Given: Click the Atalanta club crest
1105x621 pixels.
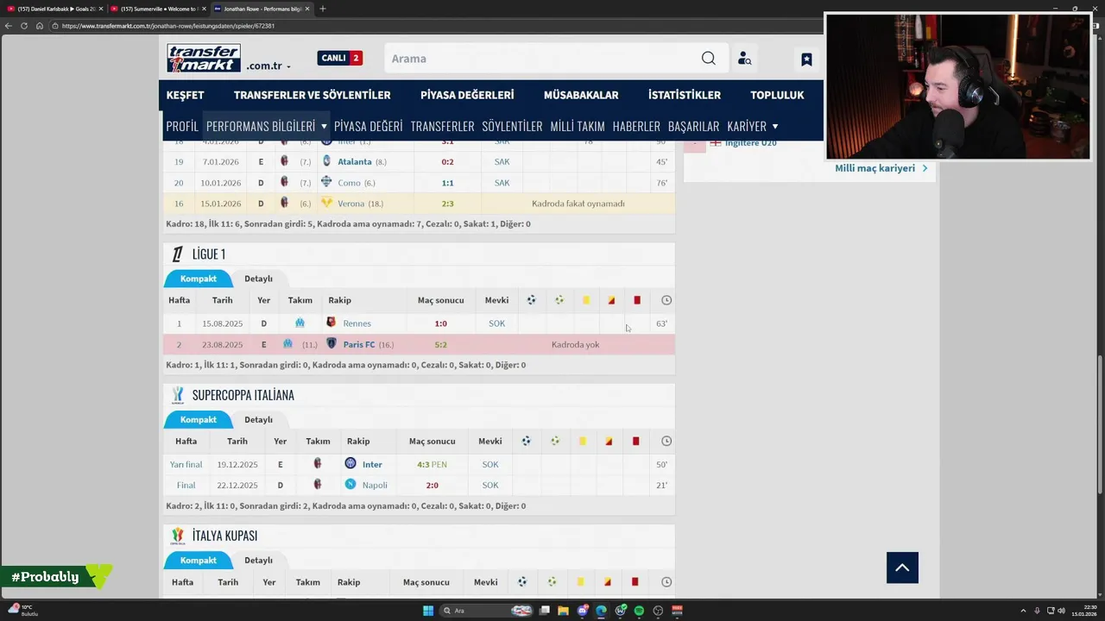Looking at the screenshot, I should point(326,161).
